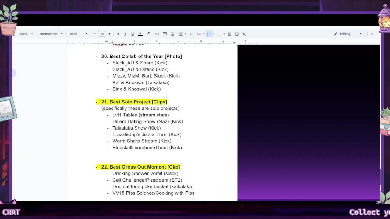Open the Editing mode dropdown
Screen dimensions: 390x219
[348, 34]
